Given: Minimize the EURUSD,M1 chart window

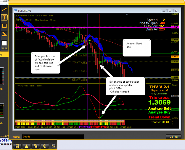Looking at the screenshot, I should pyautogui.click(x=164, y=11).
